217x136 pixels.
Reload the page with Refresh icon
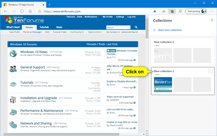tap(22, 11)
